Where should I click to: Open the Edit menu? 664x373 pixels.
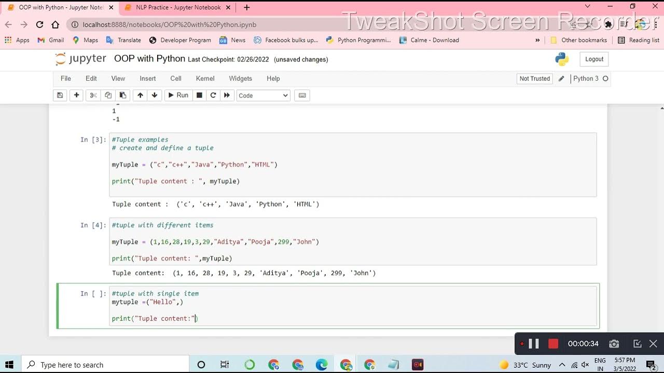[x=91, y=79]
